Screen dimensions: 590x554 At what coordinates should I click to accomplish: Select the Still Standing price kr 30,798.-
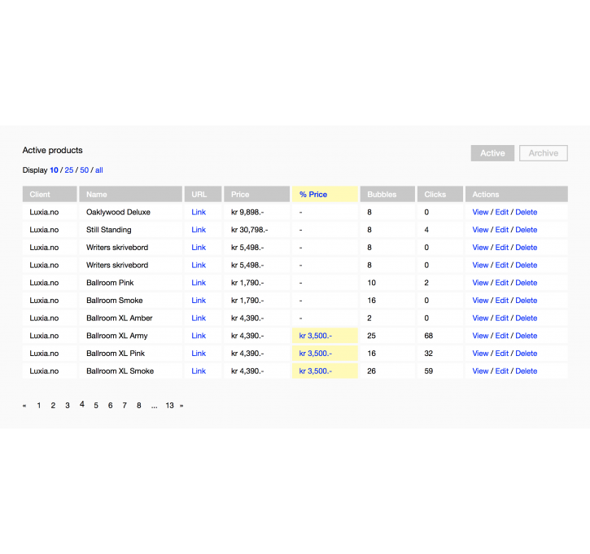tap(250, 230)
